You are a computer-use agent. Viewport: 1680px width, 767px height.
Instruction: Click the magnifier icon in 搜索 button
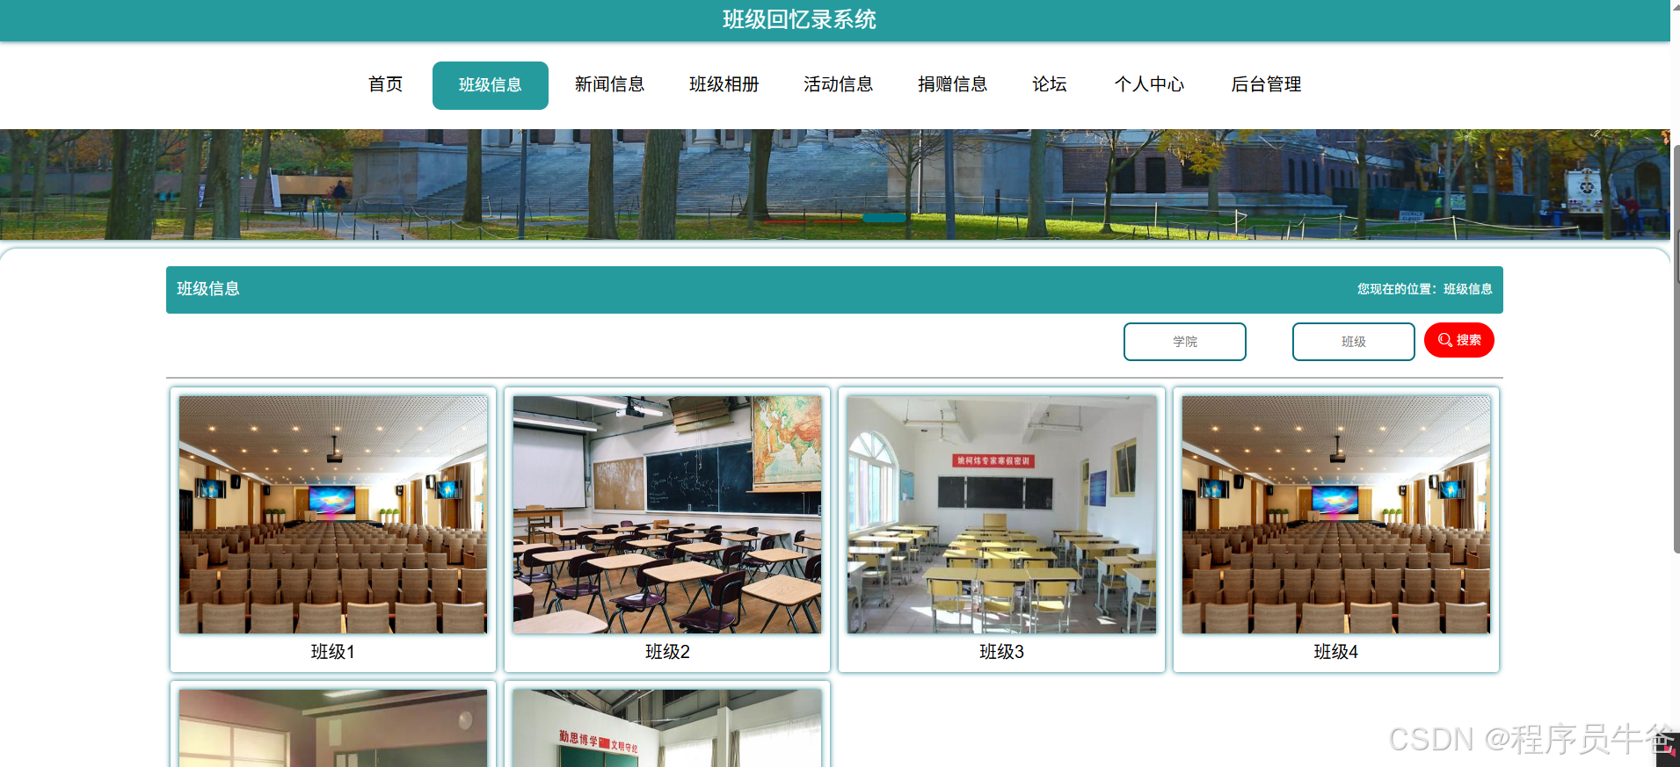tap(1444, 340)
